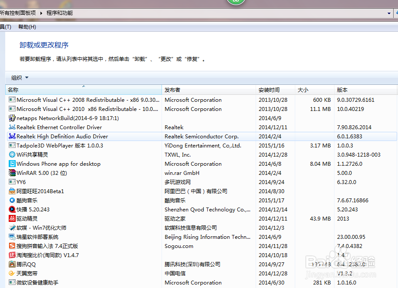Click the 瑞星软件部署系统 icon

(x=12, y=237)
